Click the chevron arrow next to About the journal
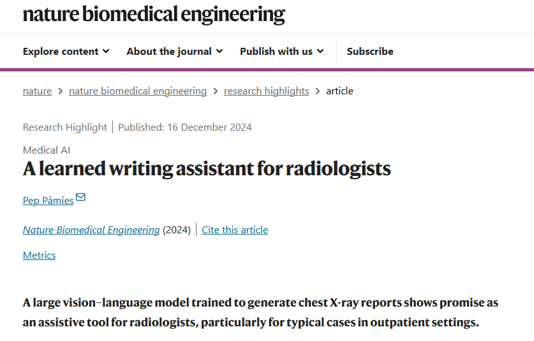 point(219,51)
